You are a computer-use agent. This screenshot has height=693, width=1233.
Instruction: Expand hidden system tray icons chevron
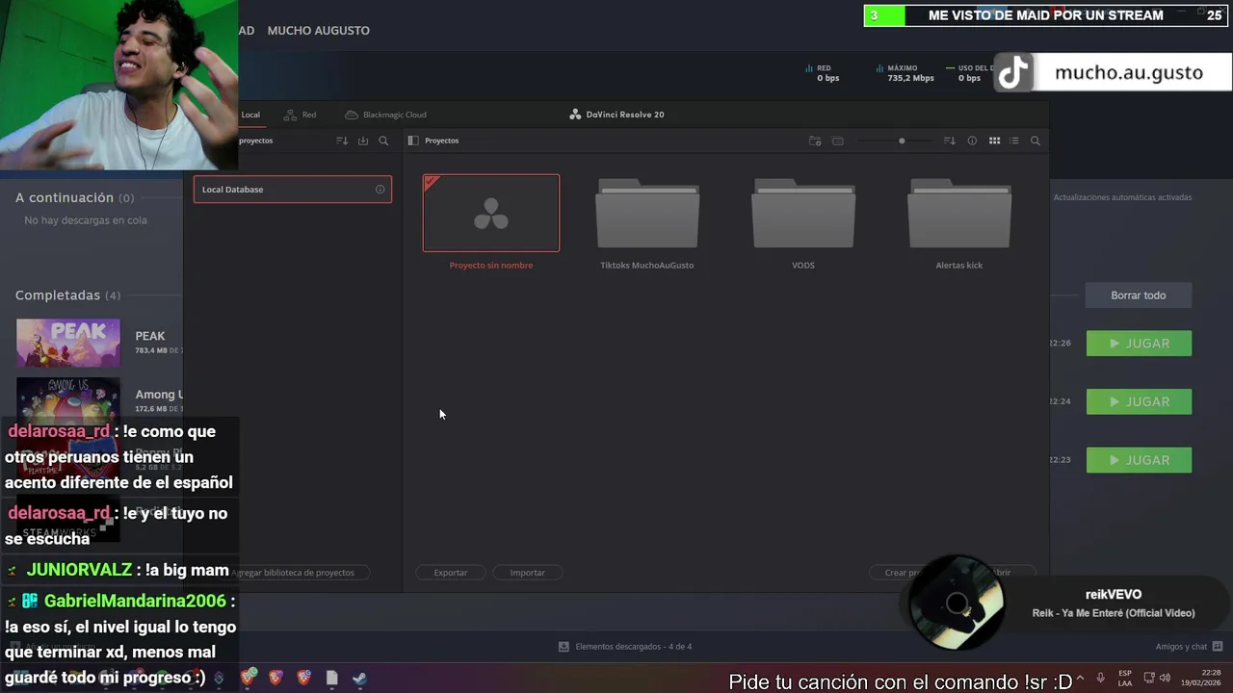click(x=1080, y=679)
